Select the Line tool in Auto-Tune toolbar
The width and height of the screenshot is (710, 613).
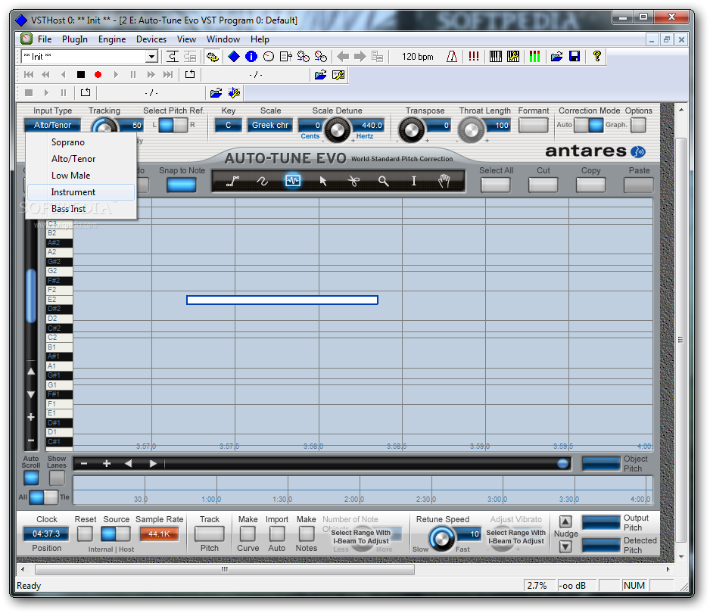pos(232,181)
